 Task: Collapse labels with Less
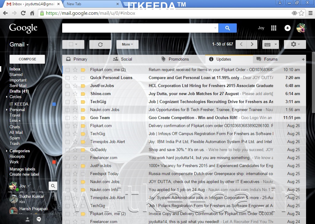click(15, 120)
